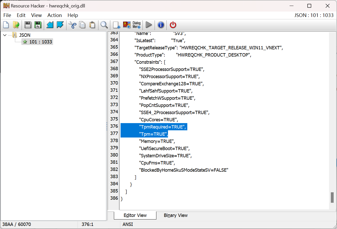The width and height of the screenshot is (337, 229).
Task: Paste using the clipboard icon
Action: [92, 25]
